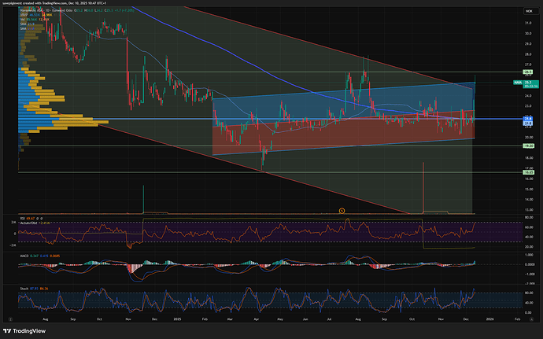Open the Stoch indicator pane legend
Viewport: 543px width, 339px height.
24,289
